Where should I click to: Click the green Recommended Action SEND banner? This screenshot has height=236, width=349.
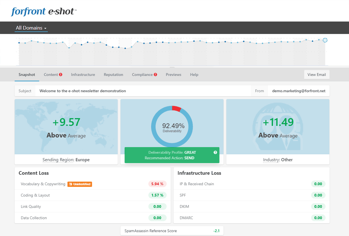pos(172,155)
